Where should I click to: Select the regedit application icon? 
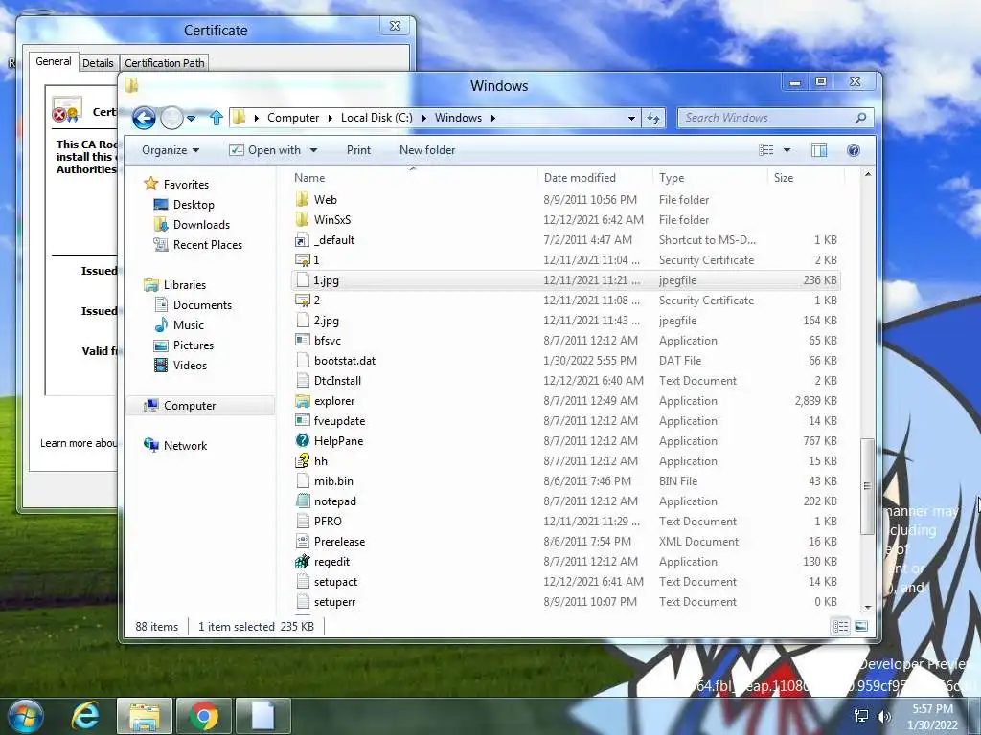click(x=302, y=561)
